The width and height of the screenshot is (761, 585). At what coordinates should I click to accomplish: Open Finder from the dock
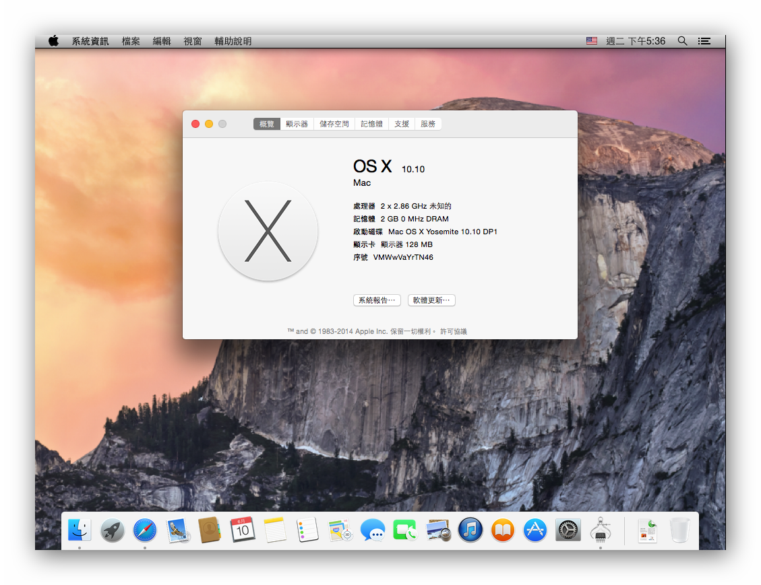click(80, 530)
